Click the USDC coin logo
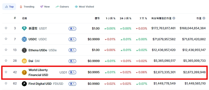The height and width of the screenshot is (90, 209). [24, 39]
